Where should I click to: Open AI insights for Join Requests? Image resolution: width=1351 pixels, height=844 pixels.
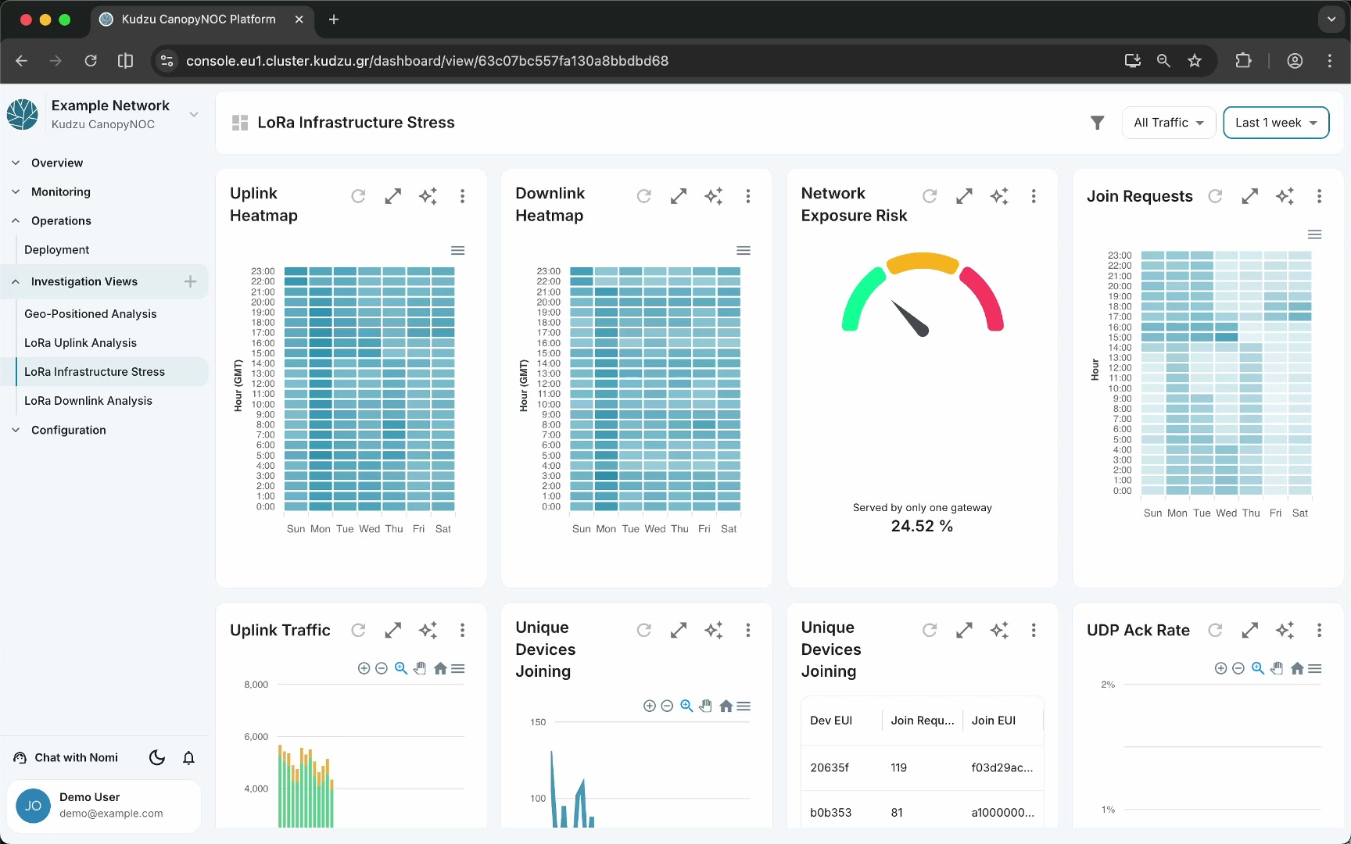click(x=1285, y=196)
